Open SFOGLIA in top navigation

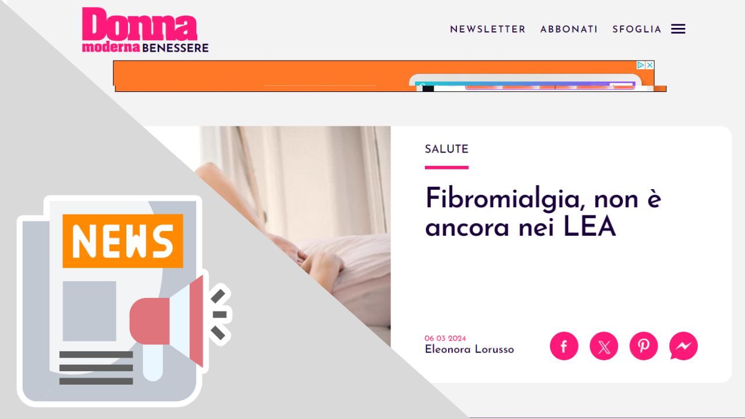point(637,29)
